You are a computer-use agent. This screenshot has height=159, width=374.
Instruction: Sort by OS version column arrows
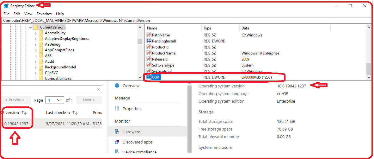(24, 112)
